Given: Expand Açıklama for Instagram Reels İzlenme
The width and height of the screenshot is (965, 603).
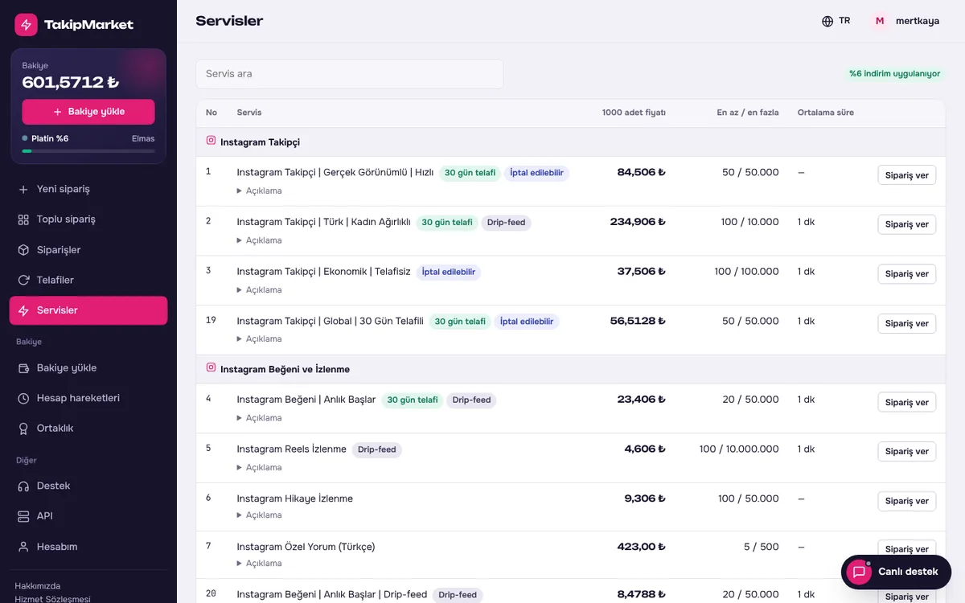Looking at the screenshot, I should coord(259,467).
